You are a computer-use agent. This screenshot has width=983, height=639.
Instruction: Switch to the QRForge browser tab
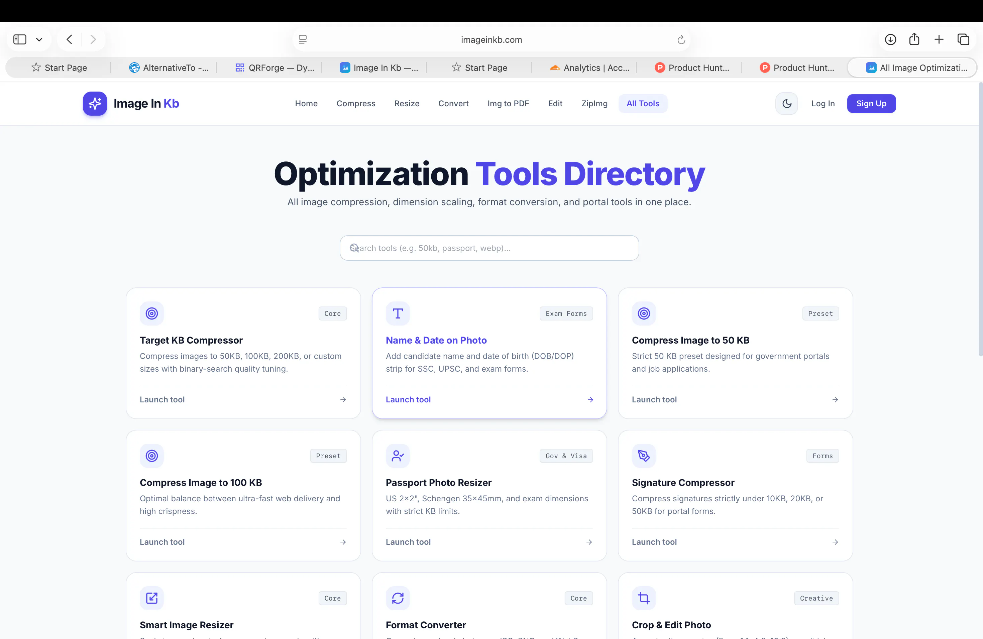coord(275,68)
